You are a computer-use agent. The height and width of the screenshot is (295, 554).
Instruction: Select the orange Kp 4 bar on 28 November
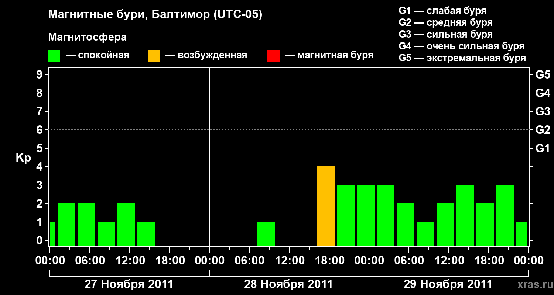pyautogui.click(x=326, y=206)
